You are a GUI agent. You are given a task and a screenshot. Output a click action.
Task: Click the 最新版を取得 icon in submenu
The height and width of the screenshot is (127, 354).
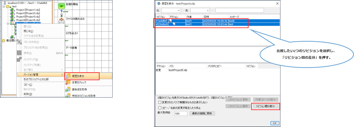[x=68, y=89]
